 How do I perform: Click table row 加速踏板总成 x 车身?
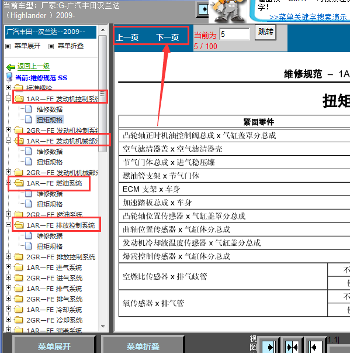tap(234, 203)
